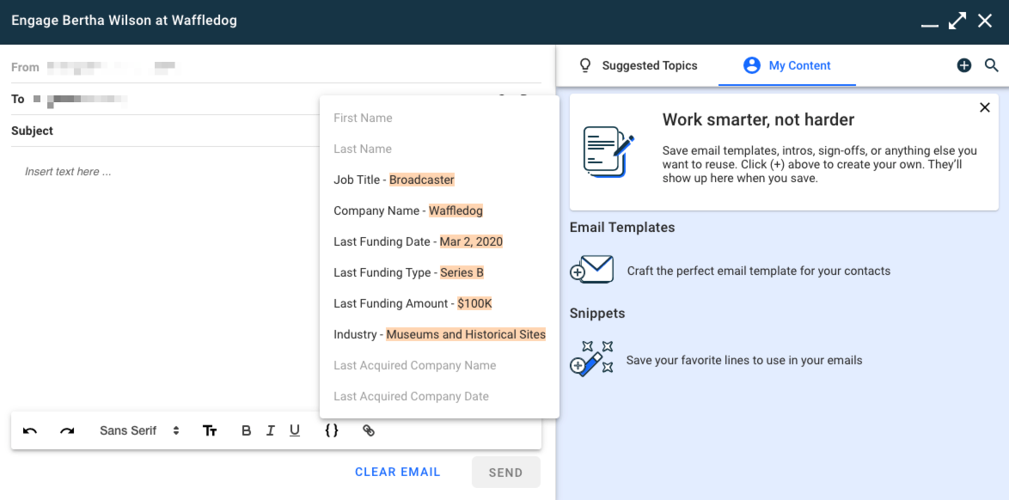Click the undo arrow in the toolbar

click(30, 430)
